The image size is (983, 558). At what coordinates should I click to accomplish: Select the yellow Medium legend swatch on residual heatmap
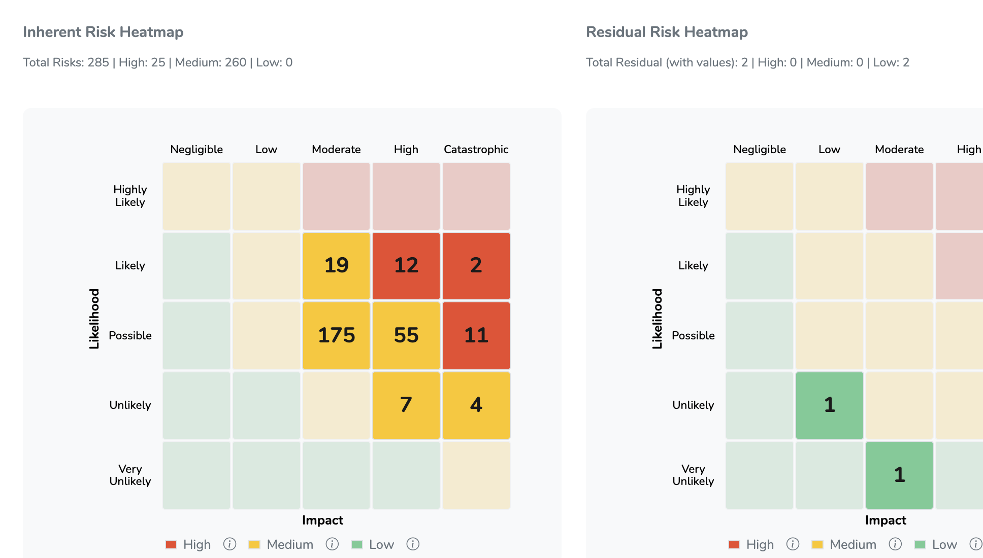[x=818, y=544]
